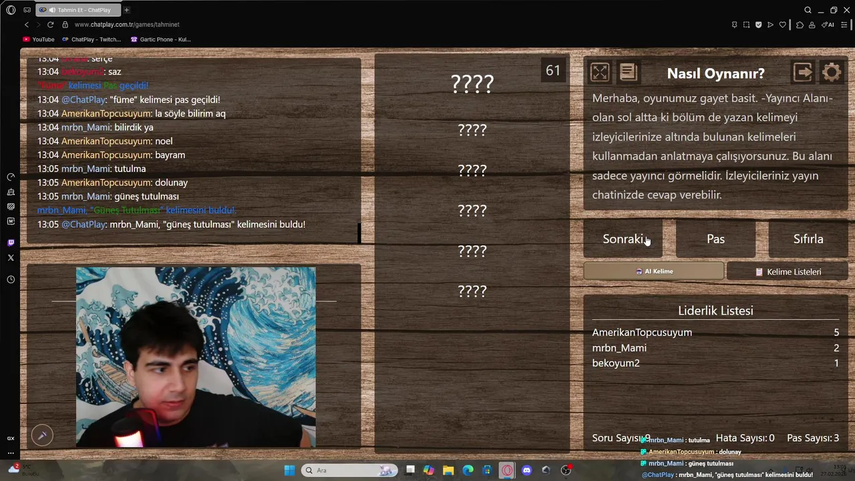
Task: Open File Explorer from the taskbar
Action: (x=448, y=470)
